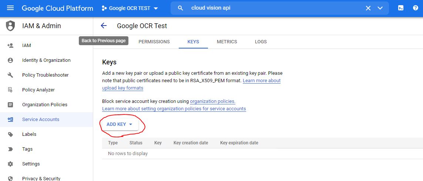Open the help question mark icon

415,8
